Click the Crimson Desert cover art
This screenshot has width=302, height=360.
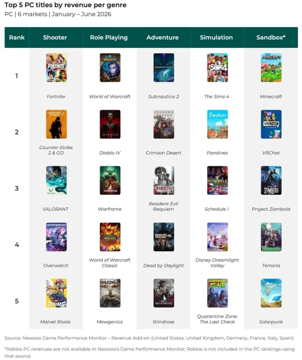(164, 124)
